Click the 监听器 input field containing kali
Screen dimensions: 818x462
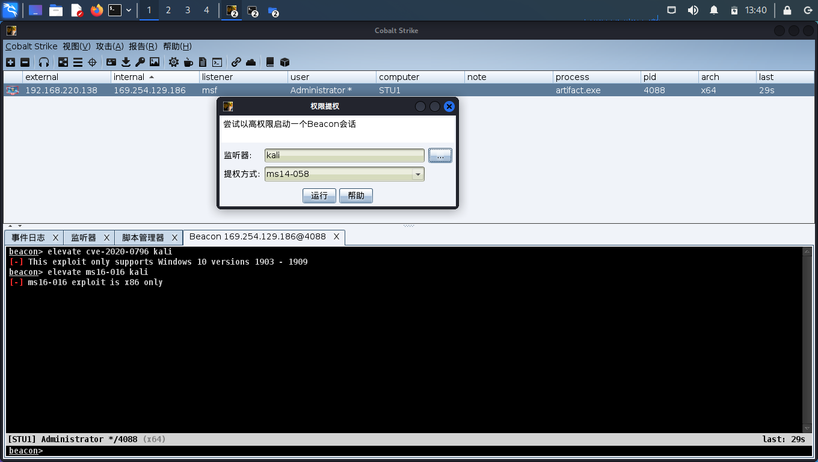click(345, 155)
